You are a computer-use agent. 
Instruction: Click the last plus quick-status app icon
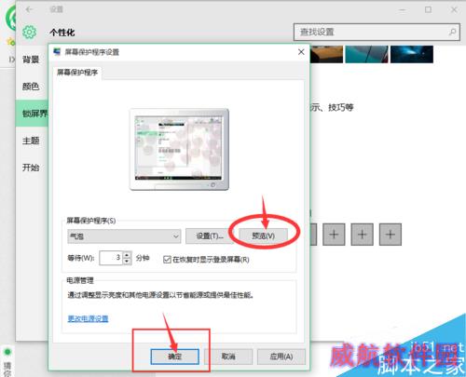(391, 235)
